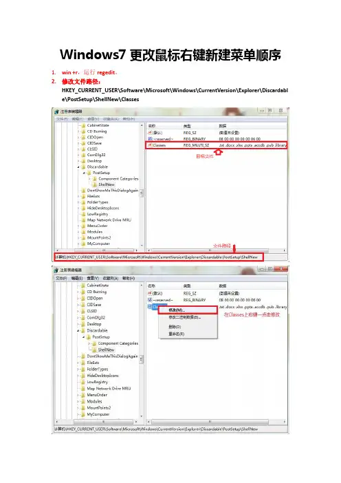Open 收藏夹(A) menu in lower registry window
The image size is (341, 483).
click(111, 278)
